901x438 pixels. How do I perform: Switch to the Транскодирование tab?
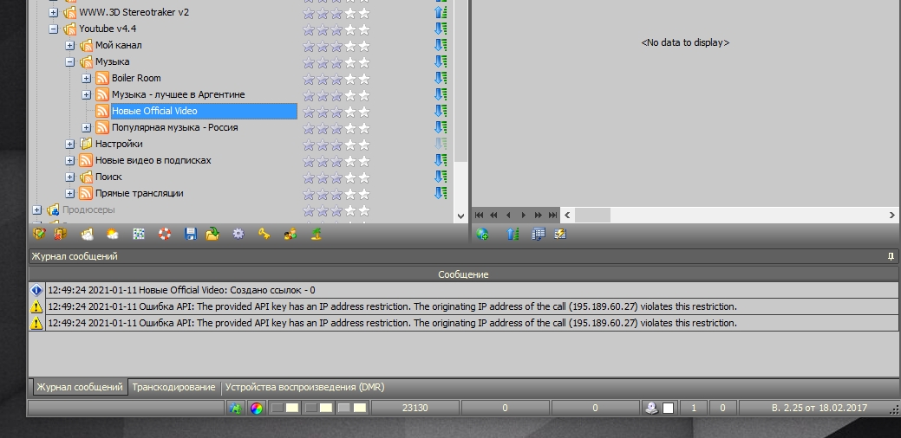173,387
